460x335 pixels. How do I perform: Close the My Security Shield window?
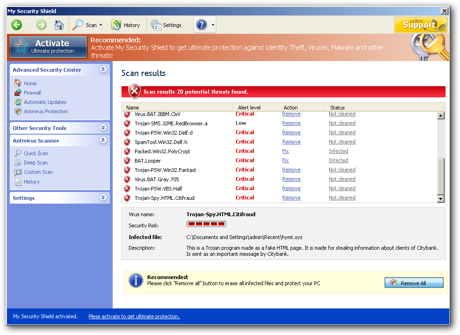pyautogui.click(x=445, y=11)
